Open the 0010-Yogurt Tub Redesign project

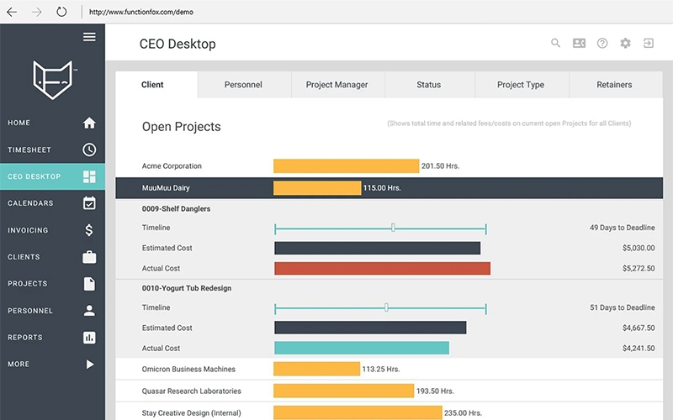[187, 288]
